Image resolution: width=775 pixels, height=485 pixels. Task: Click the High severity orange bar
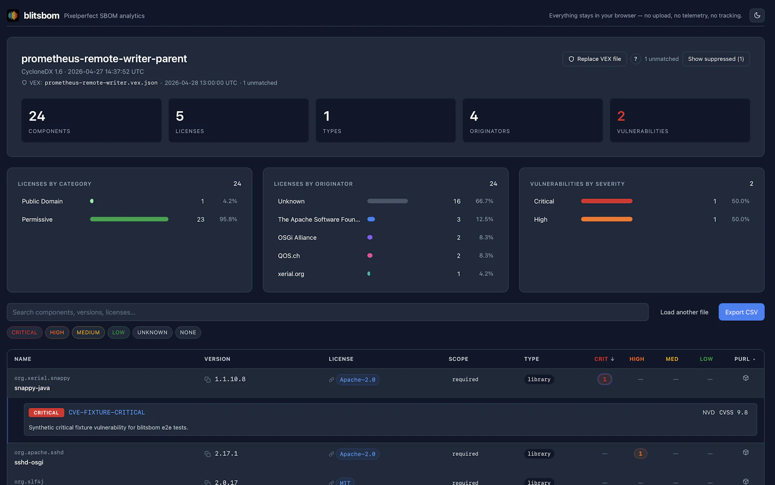[x=606, y=219]
